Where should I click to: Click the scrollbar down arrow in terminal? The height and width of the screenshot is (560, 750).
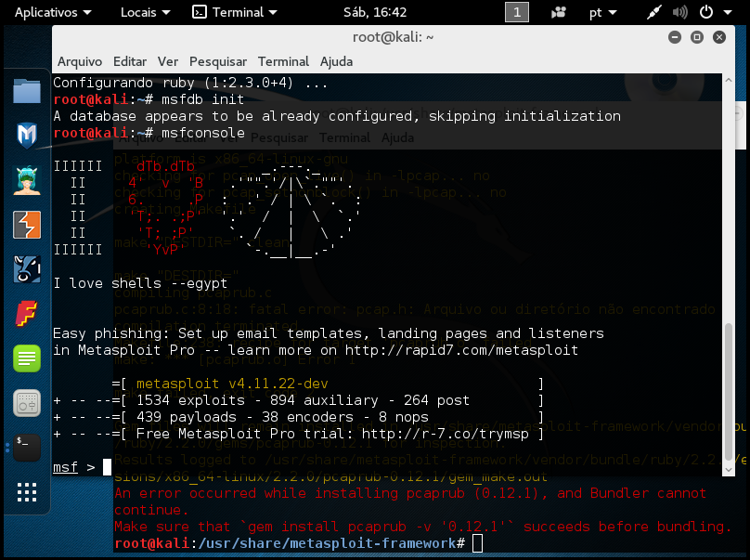(x=729, y=470)
